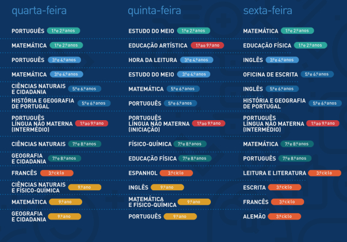Click the green 1.º e 2.º anos badge by Educação Física
The image size is (347, 242).
click(310, 45)
